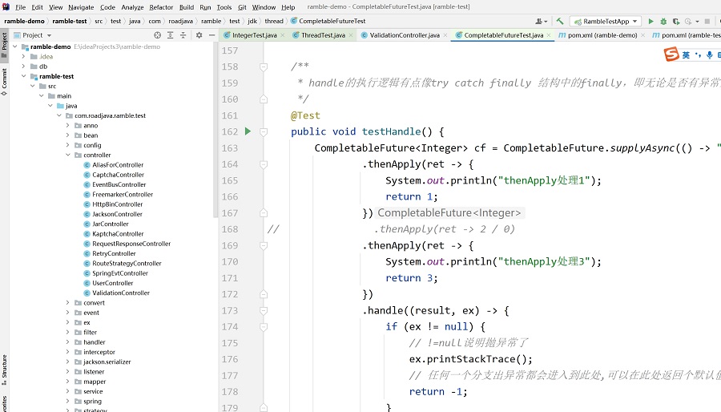Select RouteStrategyController class

(127, 264)
